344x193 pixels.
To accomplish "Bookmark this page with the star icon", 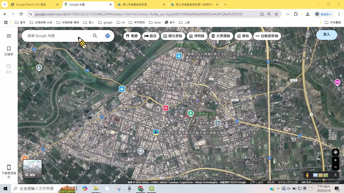I will [x=276, y=14].
